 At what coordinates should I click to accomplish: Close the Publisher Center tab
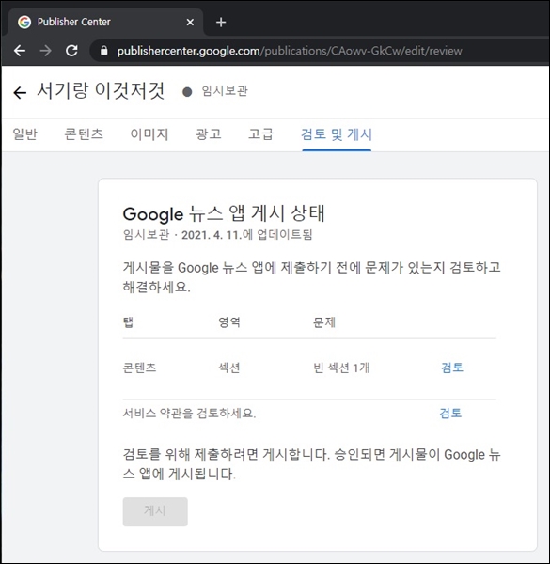(190, 23)
